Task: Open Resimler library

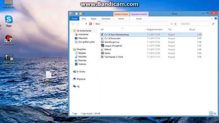Action: 82,60
